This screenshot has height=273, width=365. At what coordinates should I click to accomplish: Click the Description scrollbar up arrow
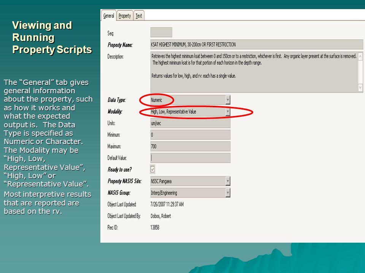[x=360, y=56]
